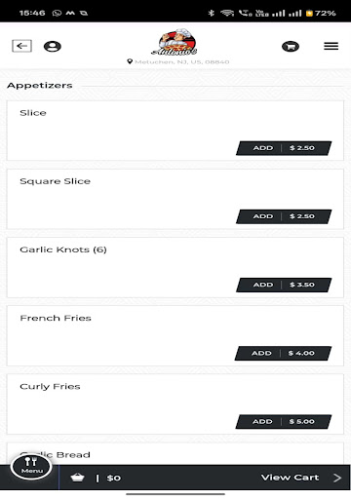Select the French Fries item title
This screenshot has width=351, height=499.
pos(56,318)
